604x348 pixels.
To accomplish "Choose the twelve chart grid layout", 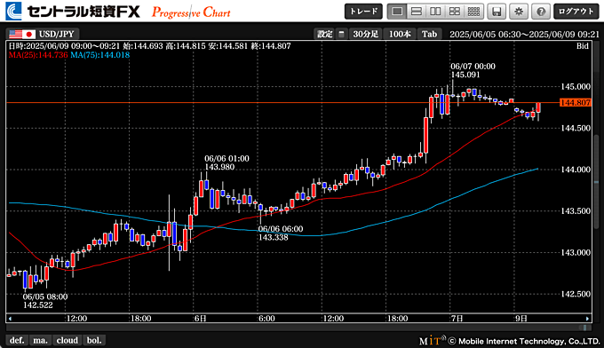I will click(473, 12).
